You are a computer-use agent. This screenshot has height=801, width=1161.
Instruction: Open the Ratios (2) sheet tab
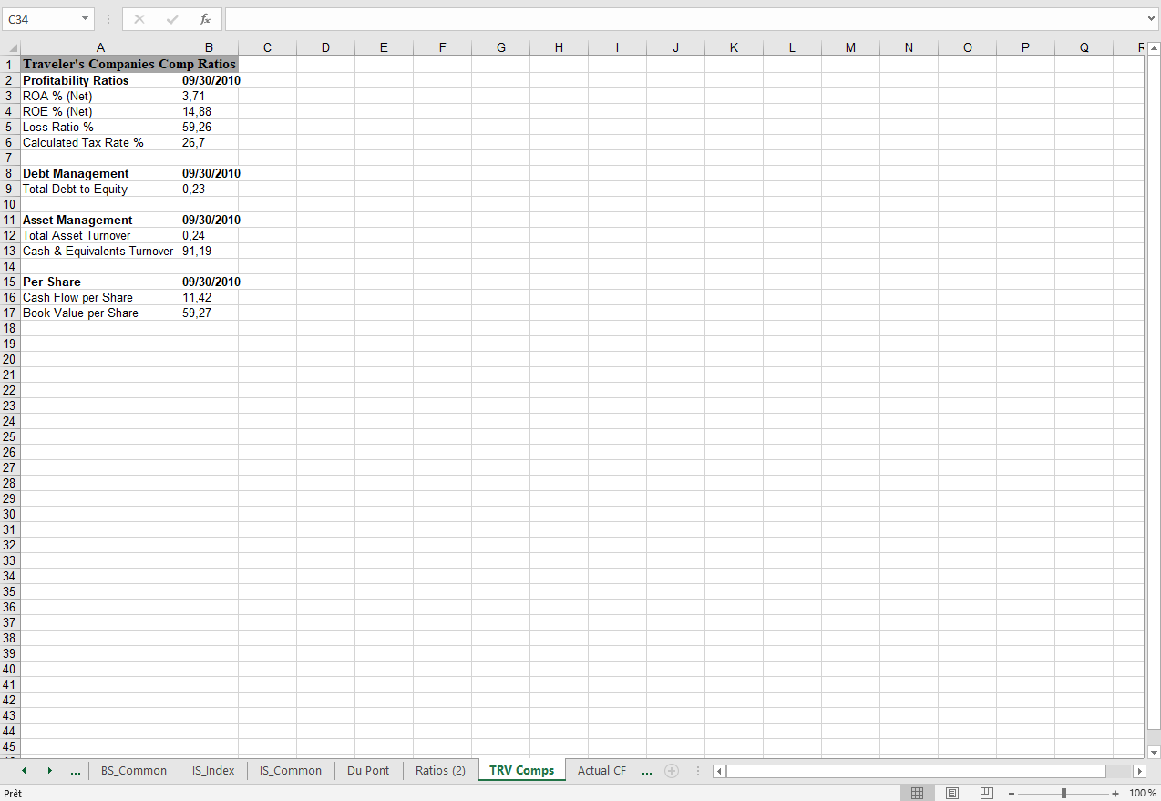pyautogui.click(x=440, y=771)
